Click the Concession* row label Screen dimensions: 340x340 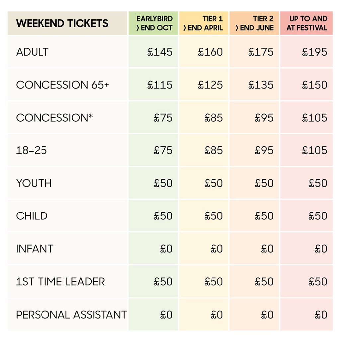54,118
